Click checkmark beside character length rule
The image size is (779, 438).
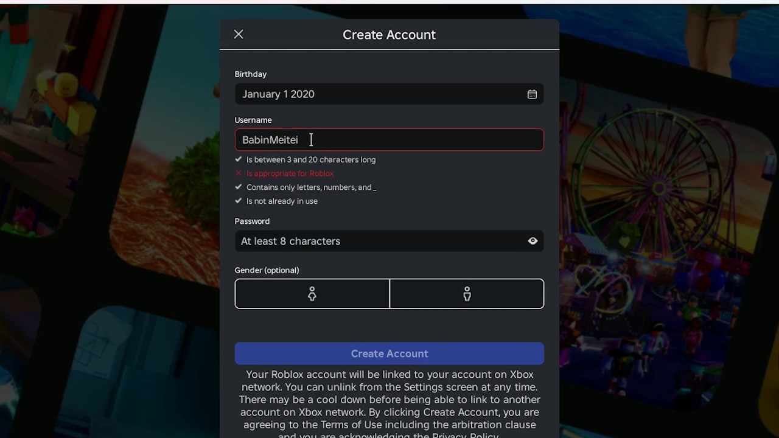[x=239, y=159]
